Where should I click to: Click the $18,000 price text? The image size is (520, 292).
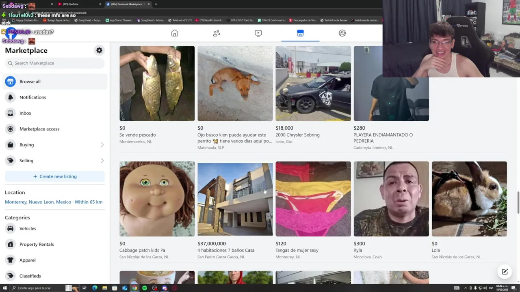[x=284, y=128]
